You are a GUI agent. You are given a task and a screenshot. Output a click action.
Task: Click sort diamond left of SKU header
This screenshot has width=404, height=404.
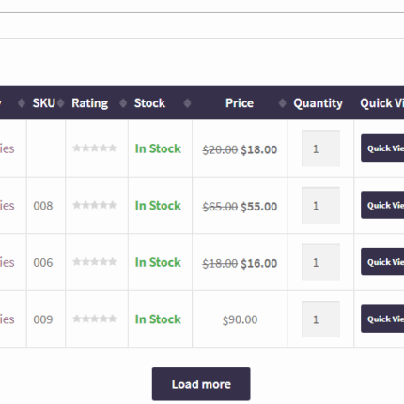[22, 103]
